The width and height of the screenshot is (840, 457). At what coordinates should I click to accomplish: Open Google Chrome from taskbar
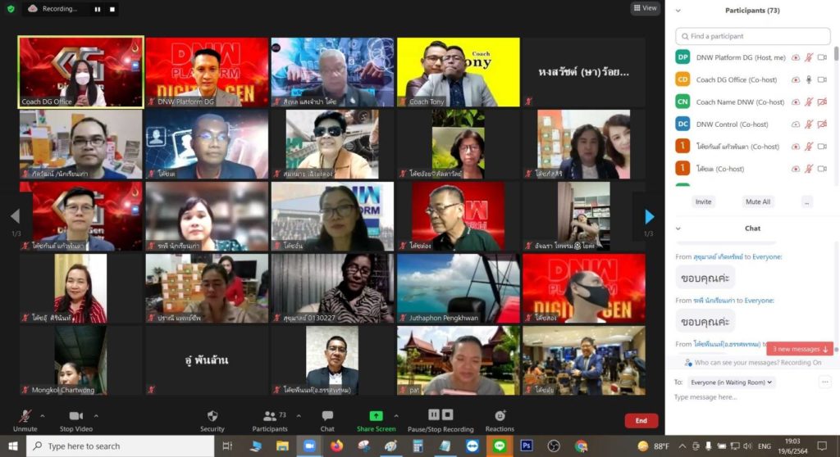pos(581,446)
